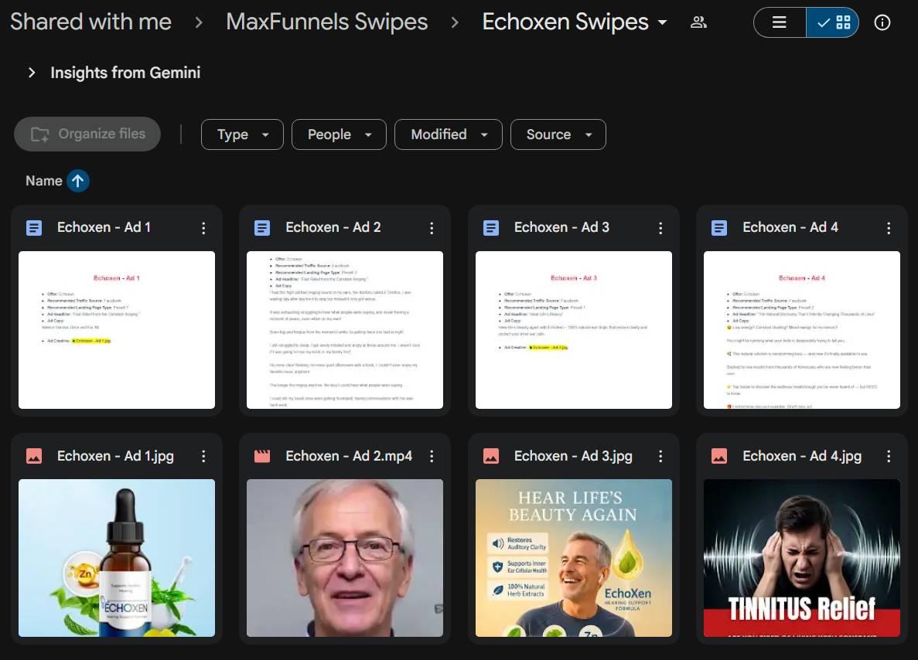Open the Echoxen Swipes folder dropdown menu
This screenshot has height=660, width=918.
click(662, 22)
